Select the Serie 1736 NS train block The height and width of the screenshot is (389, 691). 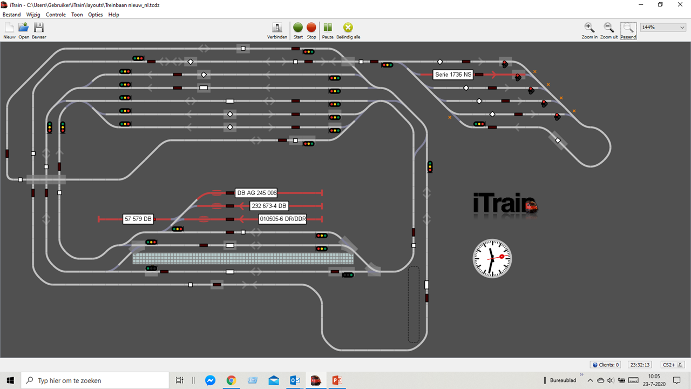click(453, 75)
